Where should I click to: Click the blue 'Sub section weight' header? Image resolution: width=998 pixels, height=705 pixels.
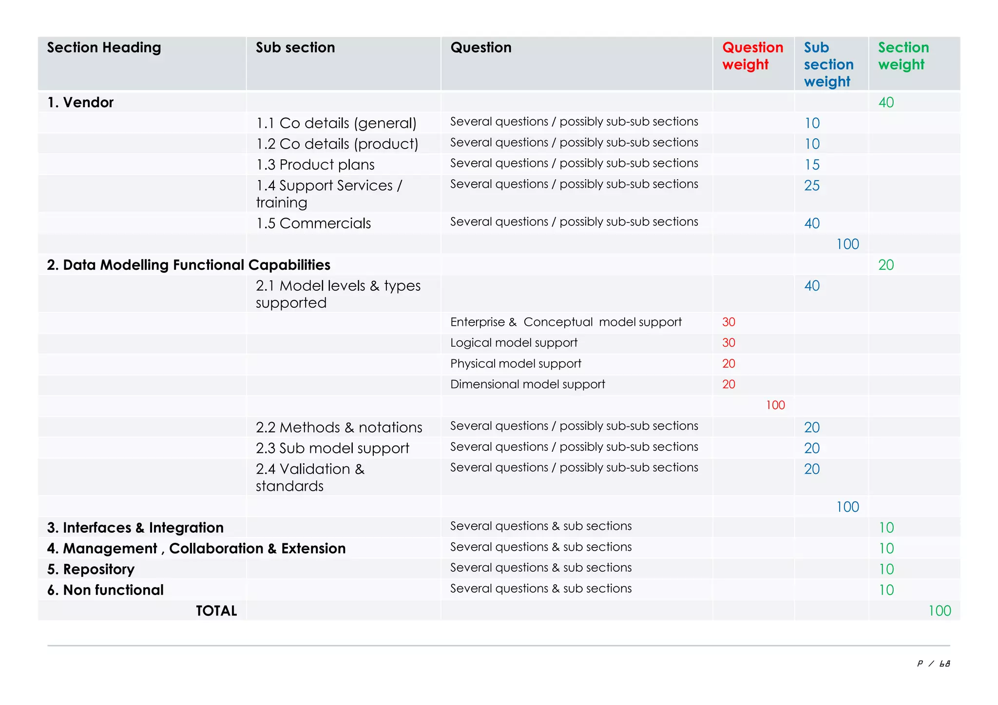828,64
